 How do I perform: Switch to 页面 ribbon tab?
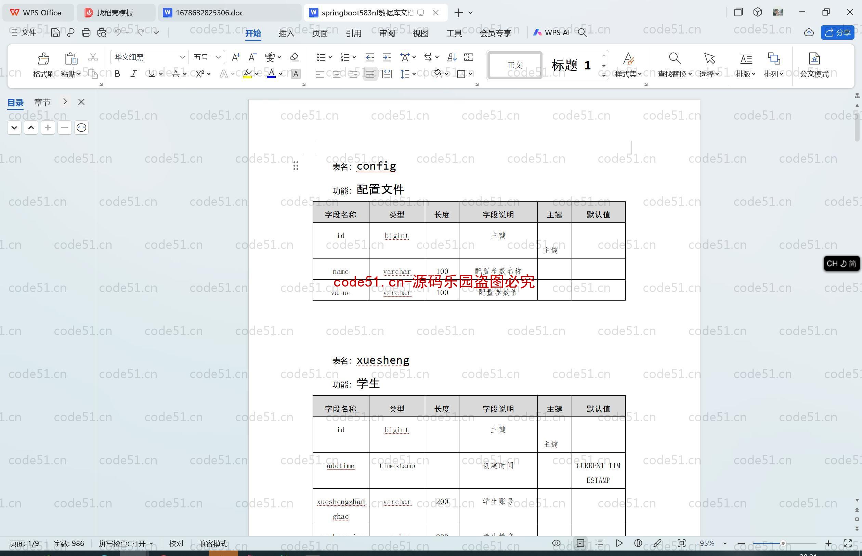[x=320, y=33]
